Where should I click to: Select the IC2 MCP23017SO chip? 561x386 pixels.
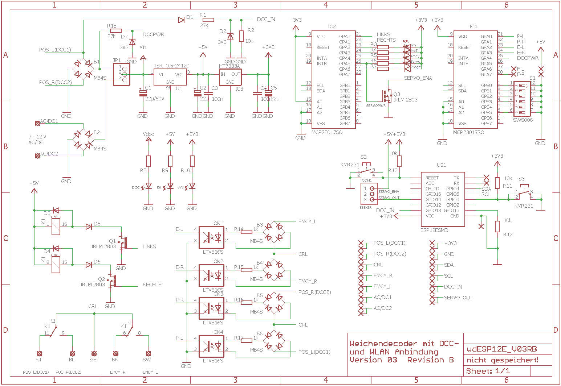[334, 79]
